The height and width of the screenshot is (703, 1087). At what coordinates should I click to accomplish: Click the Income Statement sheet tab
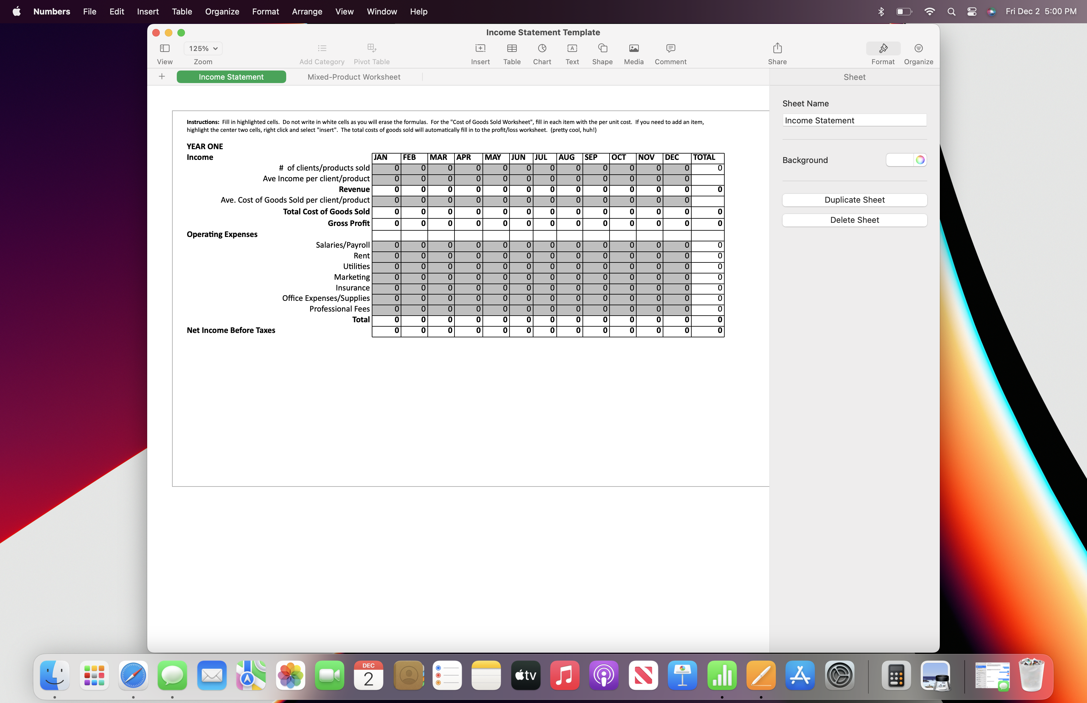coord(231,77)
